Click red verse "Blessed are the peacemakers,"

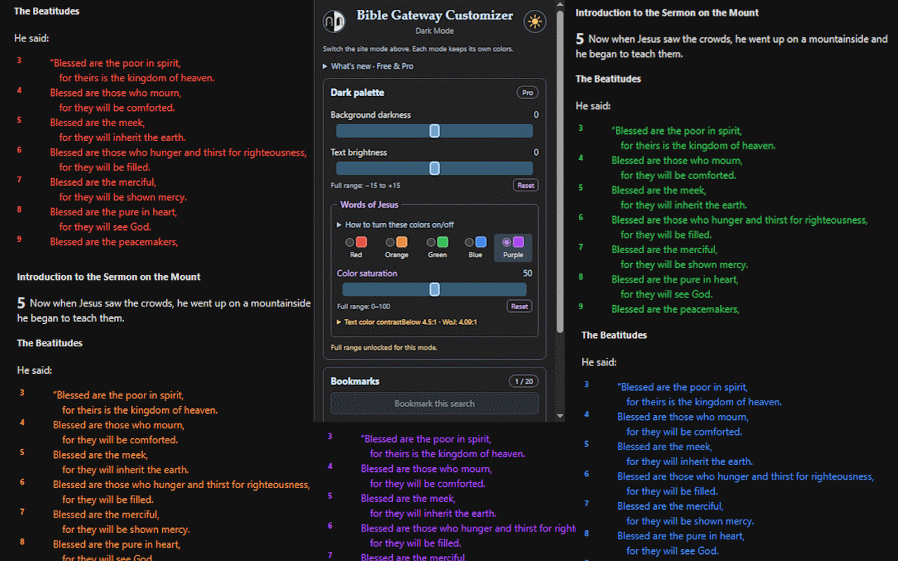tap(114, 242)
